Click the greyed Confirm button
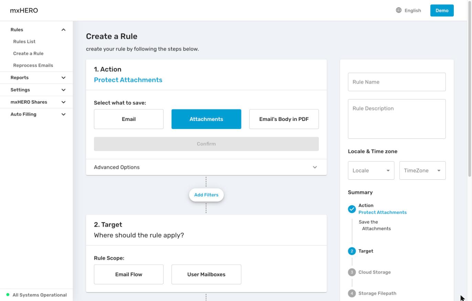 pos(206,144)
